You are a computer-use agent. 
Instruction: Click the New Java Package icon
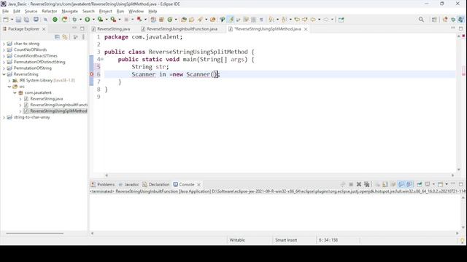(161, 20)
